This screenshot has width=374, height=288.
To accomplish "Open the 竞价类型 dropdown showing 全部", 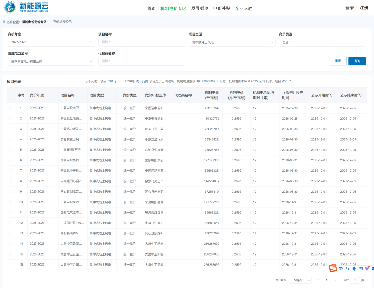I will [x=322, y=42].
